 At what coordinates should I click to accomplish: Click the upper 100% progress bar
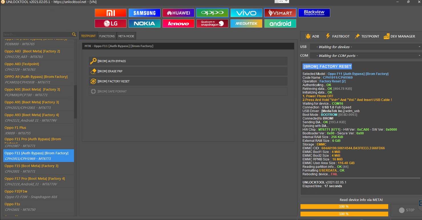tap(344, 207)
